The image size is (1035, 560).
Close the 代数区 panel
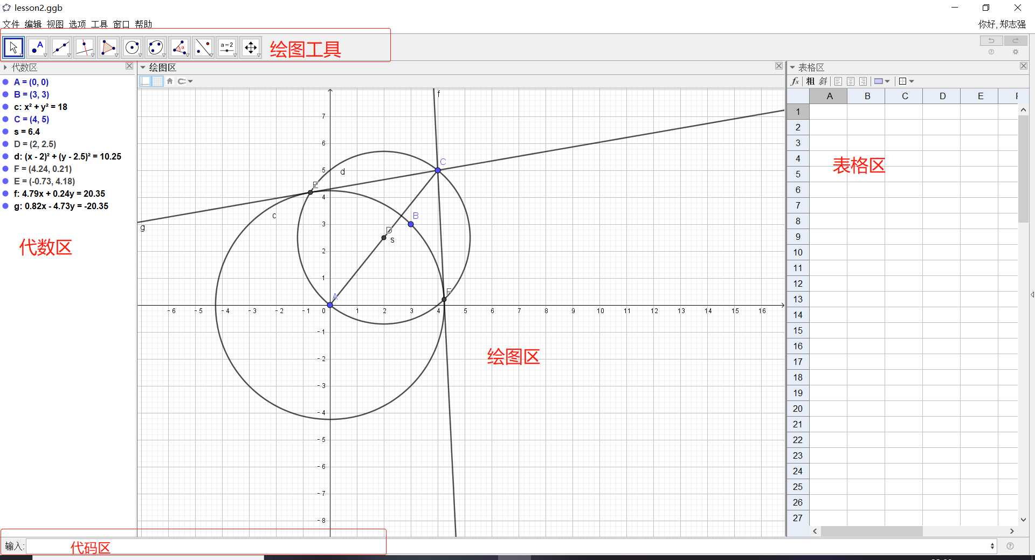[x=129, y=66]
